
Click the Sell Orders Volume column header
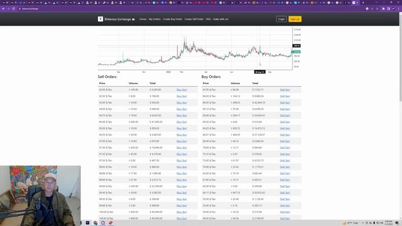(x=133, y=83)
